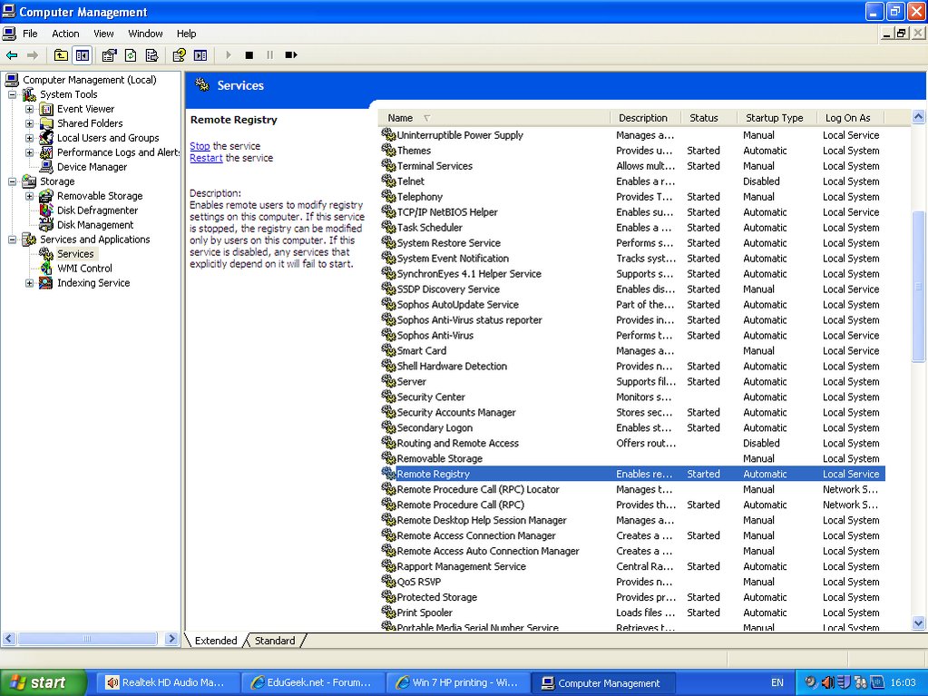Click the EN language indicator in taskbar
Image resolution: width=928 pixels, height=696 pixels.
click(x=777, y=682)
